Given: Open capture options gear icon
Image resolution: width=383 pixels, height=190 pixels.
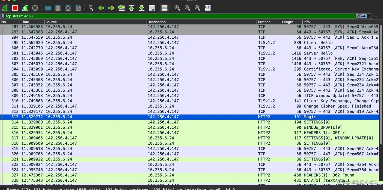Looking at the screenshot, I should coord(35,8).
